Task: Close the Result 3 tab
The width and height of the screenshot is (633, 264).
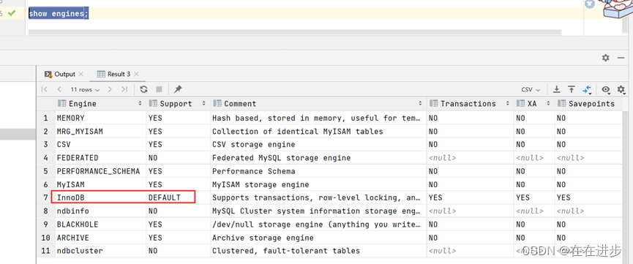Action: (x=136, y=75)
